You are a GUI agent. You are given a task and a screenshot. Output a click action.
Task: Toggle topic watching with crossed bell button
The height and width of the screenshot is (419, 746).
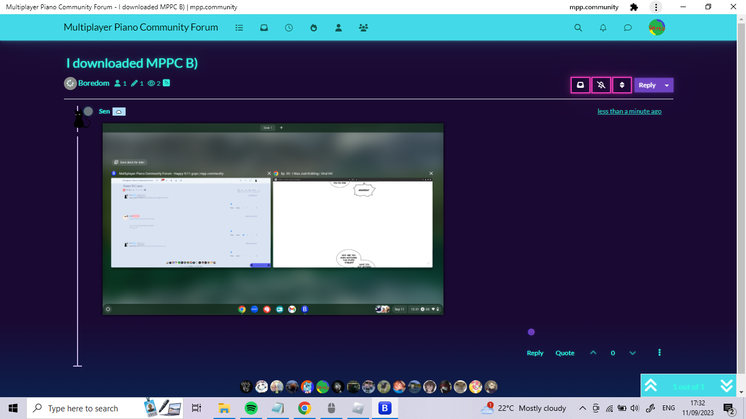(x=601, y=85)
